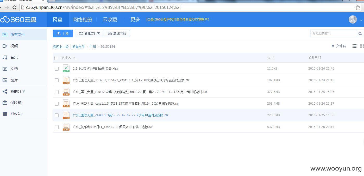364x176 pixels.
Task: Navigate to 广州 breadcrumb
Action: pyautogui.click(x=93, y=47)
